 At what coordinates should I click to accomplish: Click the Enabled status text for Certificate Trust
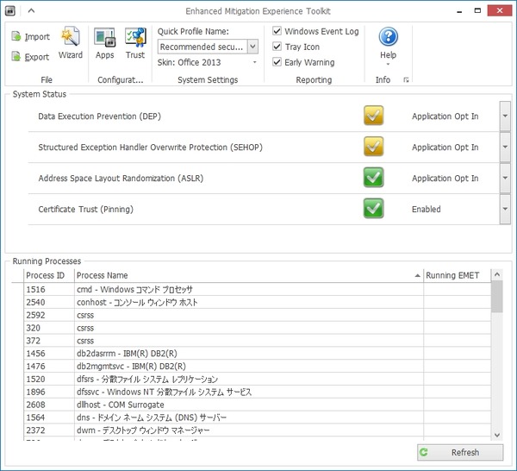pos(426,210)
